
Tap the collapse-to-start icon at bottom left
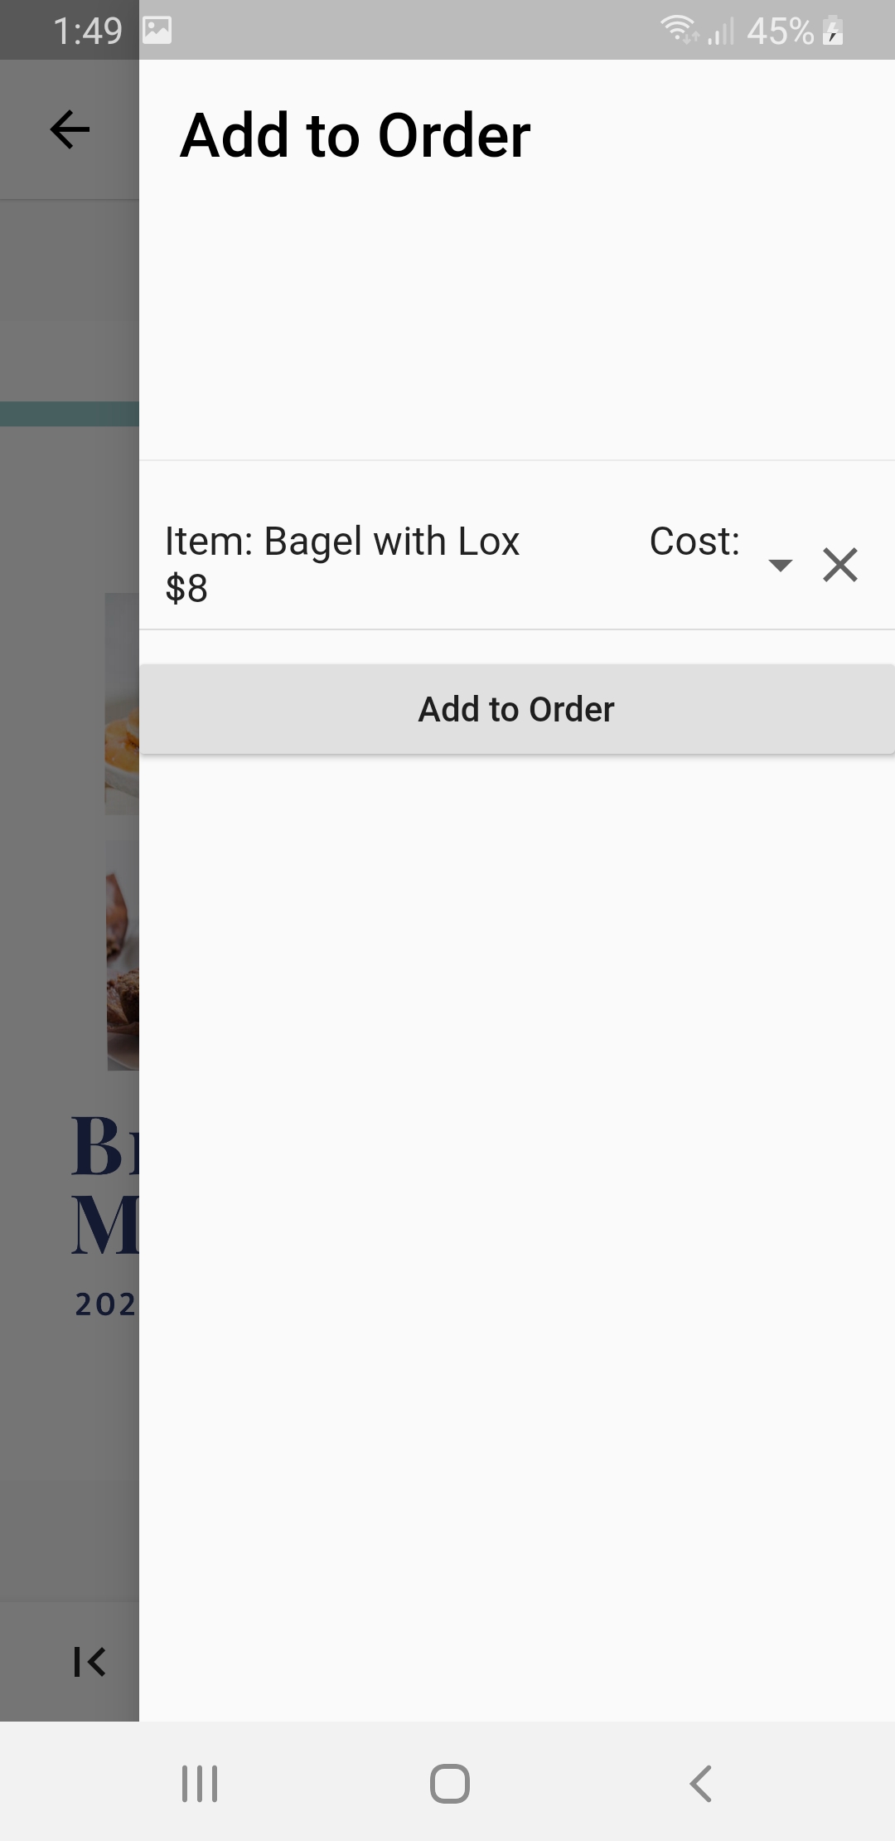click(89, 1661)
